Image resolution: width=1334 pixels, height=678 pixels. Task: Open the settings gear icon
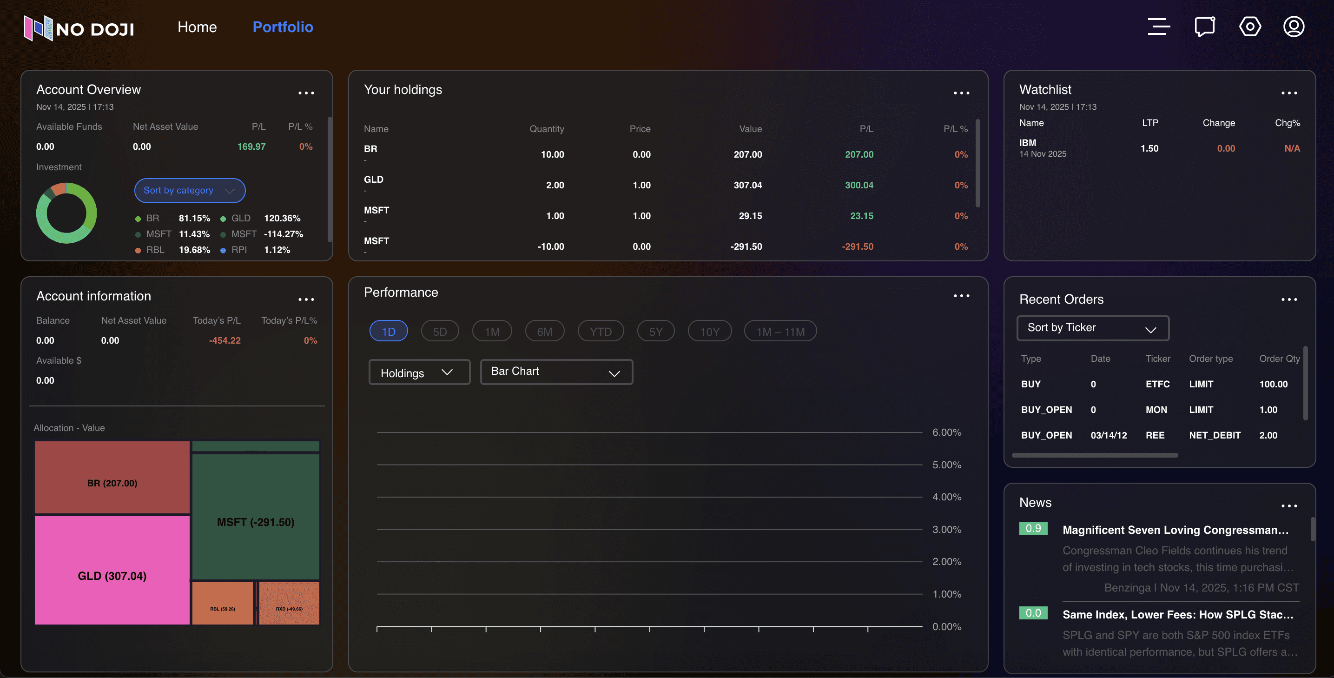coord(1249,27)
